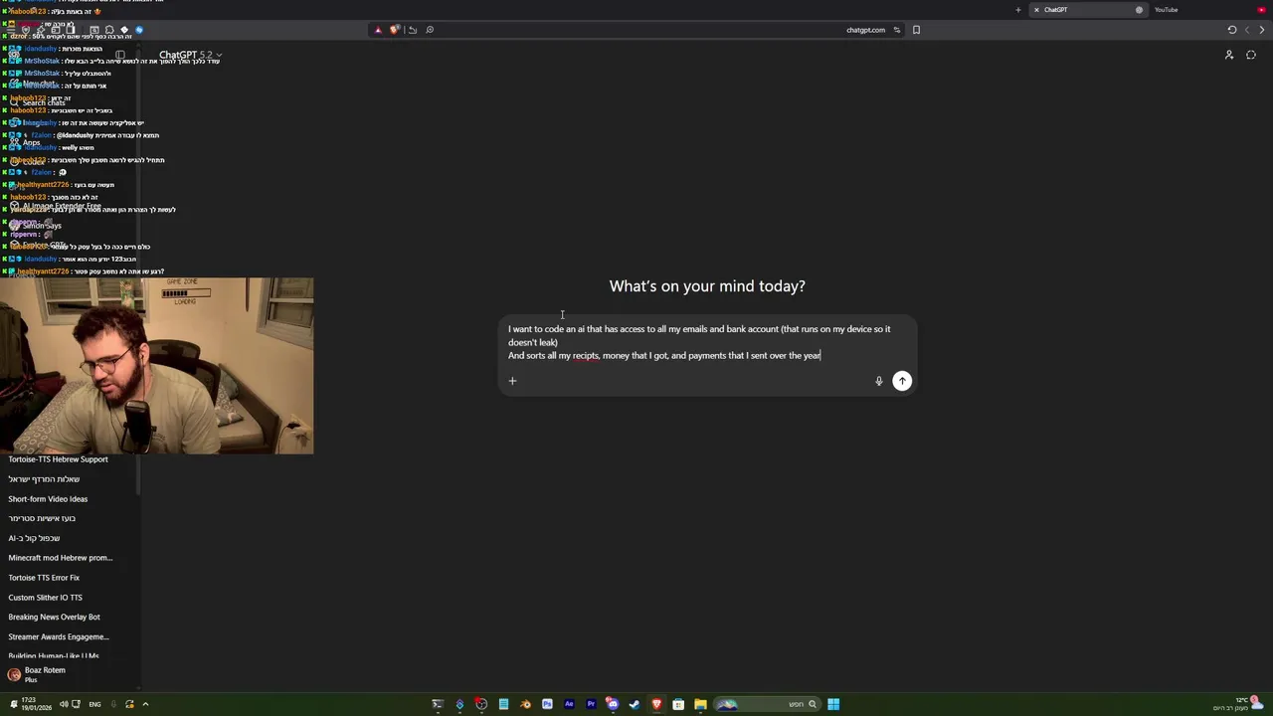
Task: Switch the ENG input language indicator
Action: click(94, 704)
